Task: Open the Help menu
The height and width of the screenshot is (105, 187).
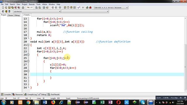Action: coord(58,4)
